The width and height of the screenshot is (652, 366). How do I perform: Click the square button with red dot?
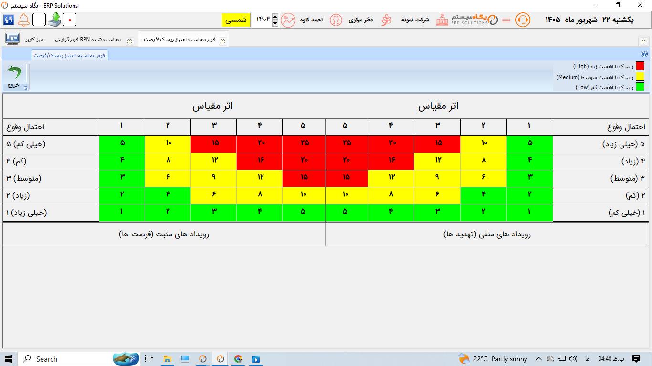tap(70, 20)
